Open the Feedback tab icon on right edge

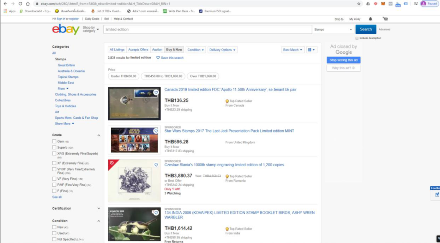point(437,194)
